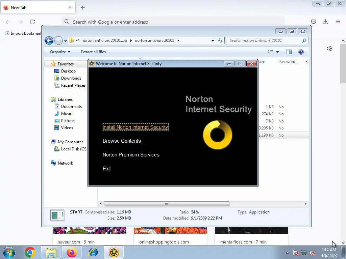
Task: Click the Password column header
Action: [x=289, y=62]
